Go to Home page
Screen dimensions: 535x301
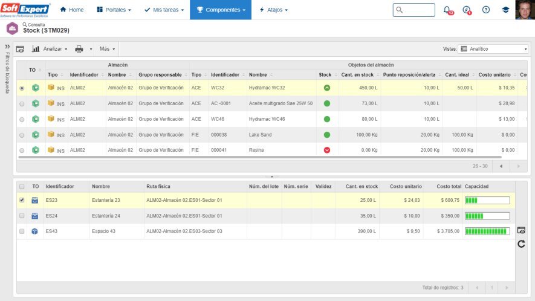click(72, 10)
